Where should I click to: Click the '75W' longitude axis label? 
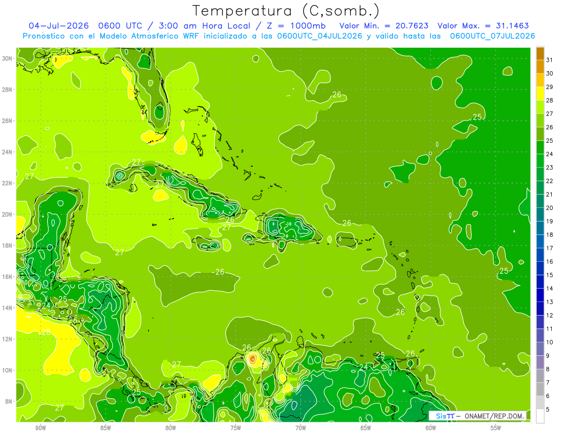[236, 428]
